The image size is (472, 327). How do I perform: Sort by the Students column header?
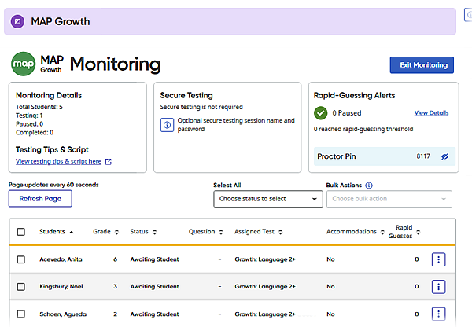(57, 232)
